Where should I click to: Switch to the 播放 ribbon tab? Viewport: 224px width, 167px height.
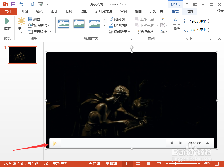tap(190, 11)
